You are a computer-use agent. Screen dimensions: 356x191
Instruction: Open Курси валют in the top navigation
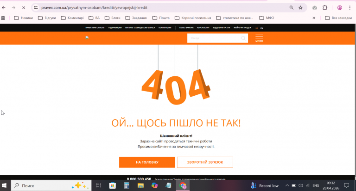(x=203, y=28)
